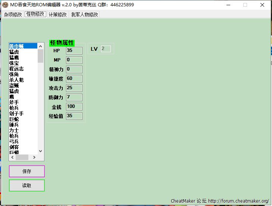Select 杀人犯 in the monster list
Screen dimensions: 272x206
tap(16, 80)
